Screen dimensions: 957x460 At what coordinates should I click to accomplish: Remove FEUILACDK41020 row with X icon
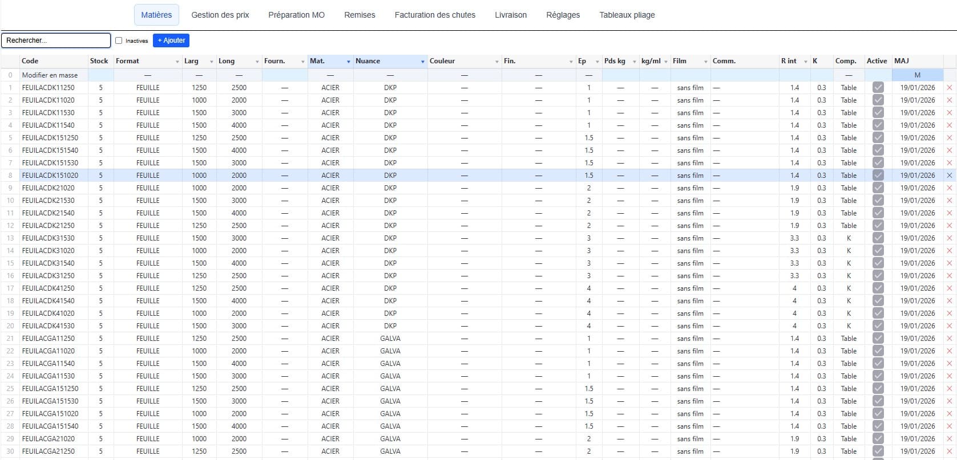pyautogui.click(x=950, y=314)
